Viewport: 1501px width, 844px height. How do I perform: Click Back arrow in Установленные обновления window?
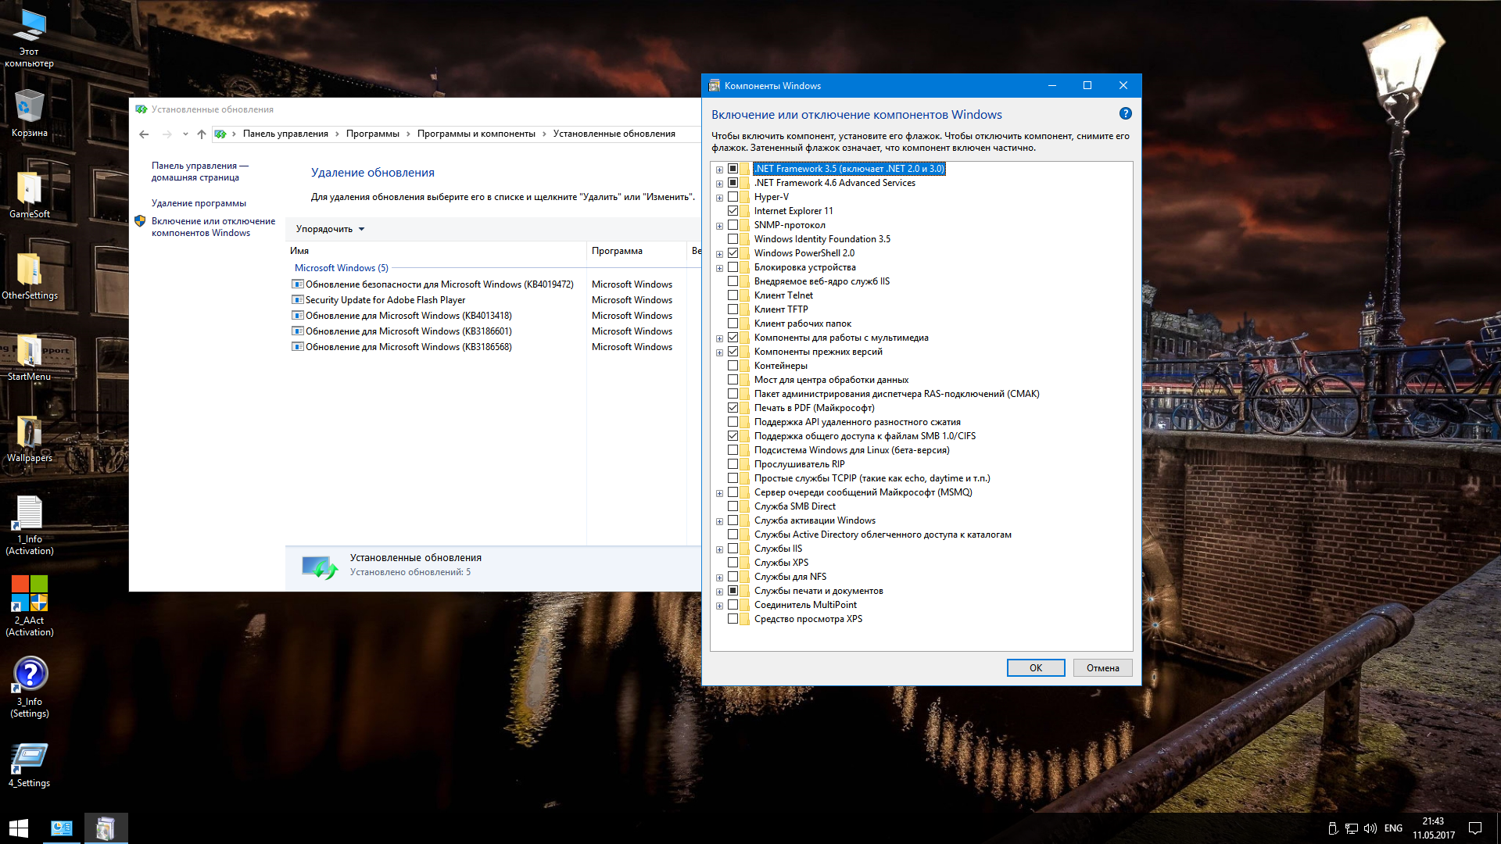pos(144,134)
